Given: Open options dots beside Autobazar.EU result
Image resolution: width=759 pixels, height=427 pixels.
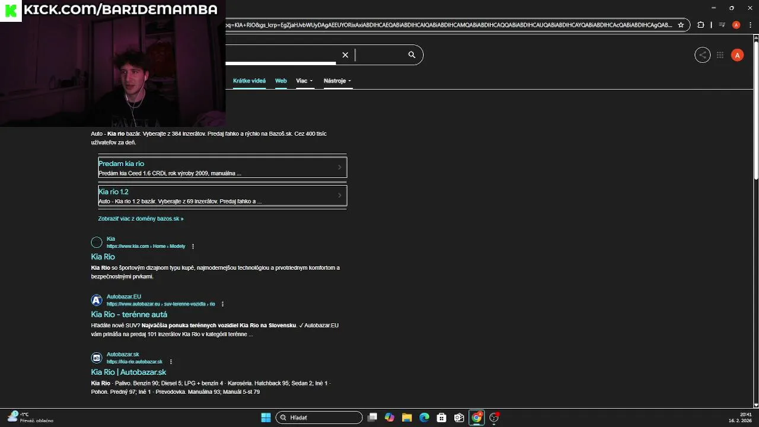Looking at the screenshot, I should [223, 304].
